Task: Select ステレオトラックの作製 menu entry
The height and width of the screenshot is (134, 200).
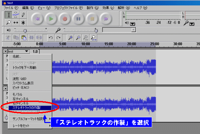Action: (x=30, y=108)
